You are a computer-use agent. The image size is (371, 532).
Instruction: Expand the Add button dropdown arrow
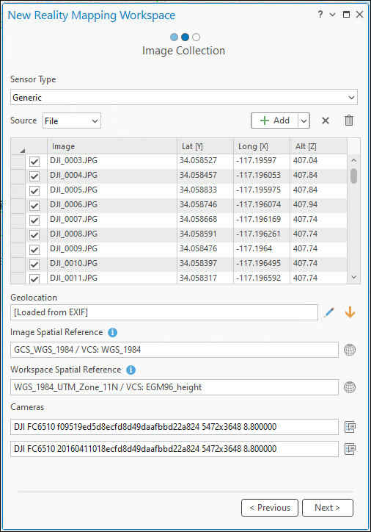pos(304,121)
